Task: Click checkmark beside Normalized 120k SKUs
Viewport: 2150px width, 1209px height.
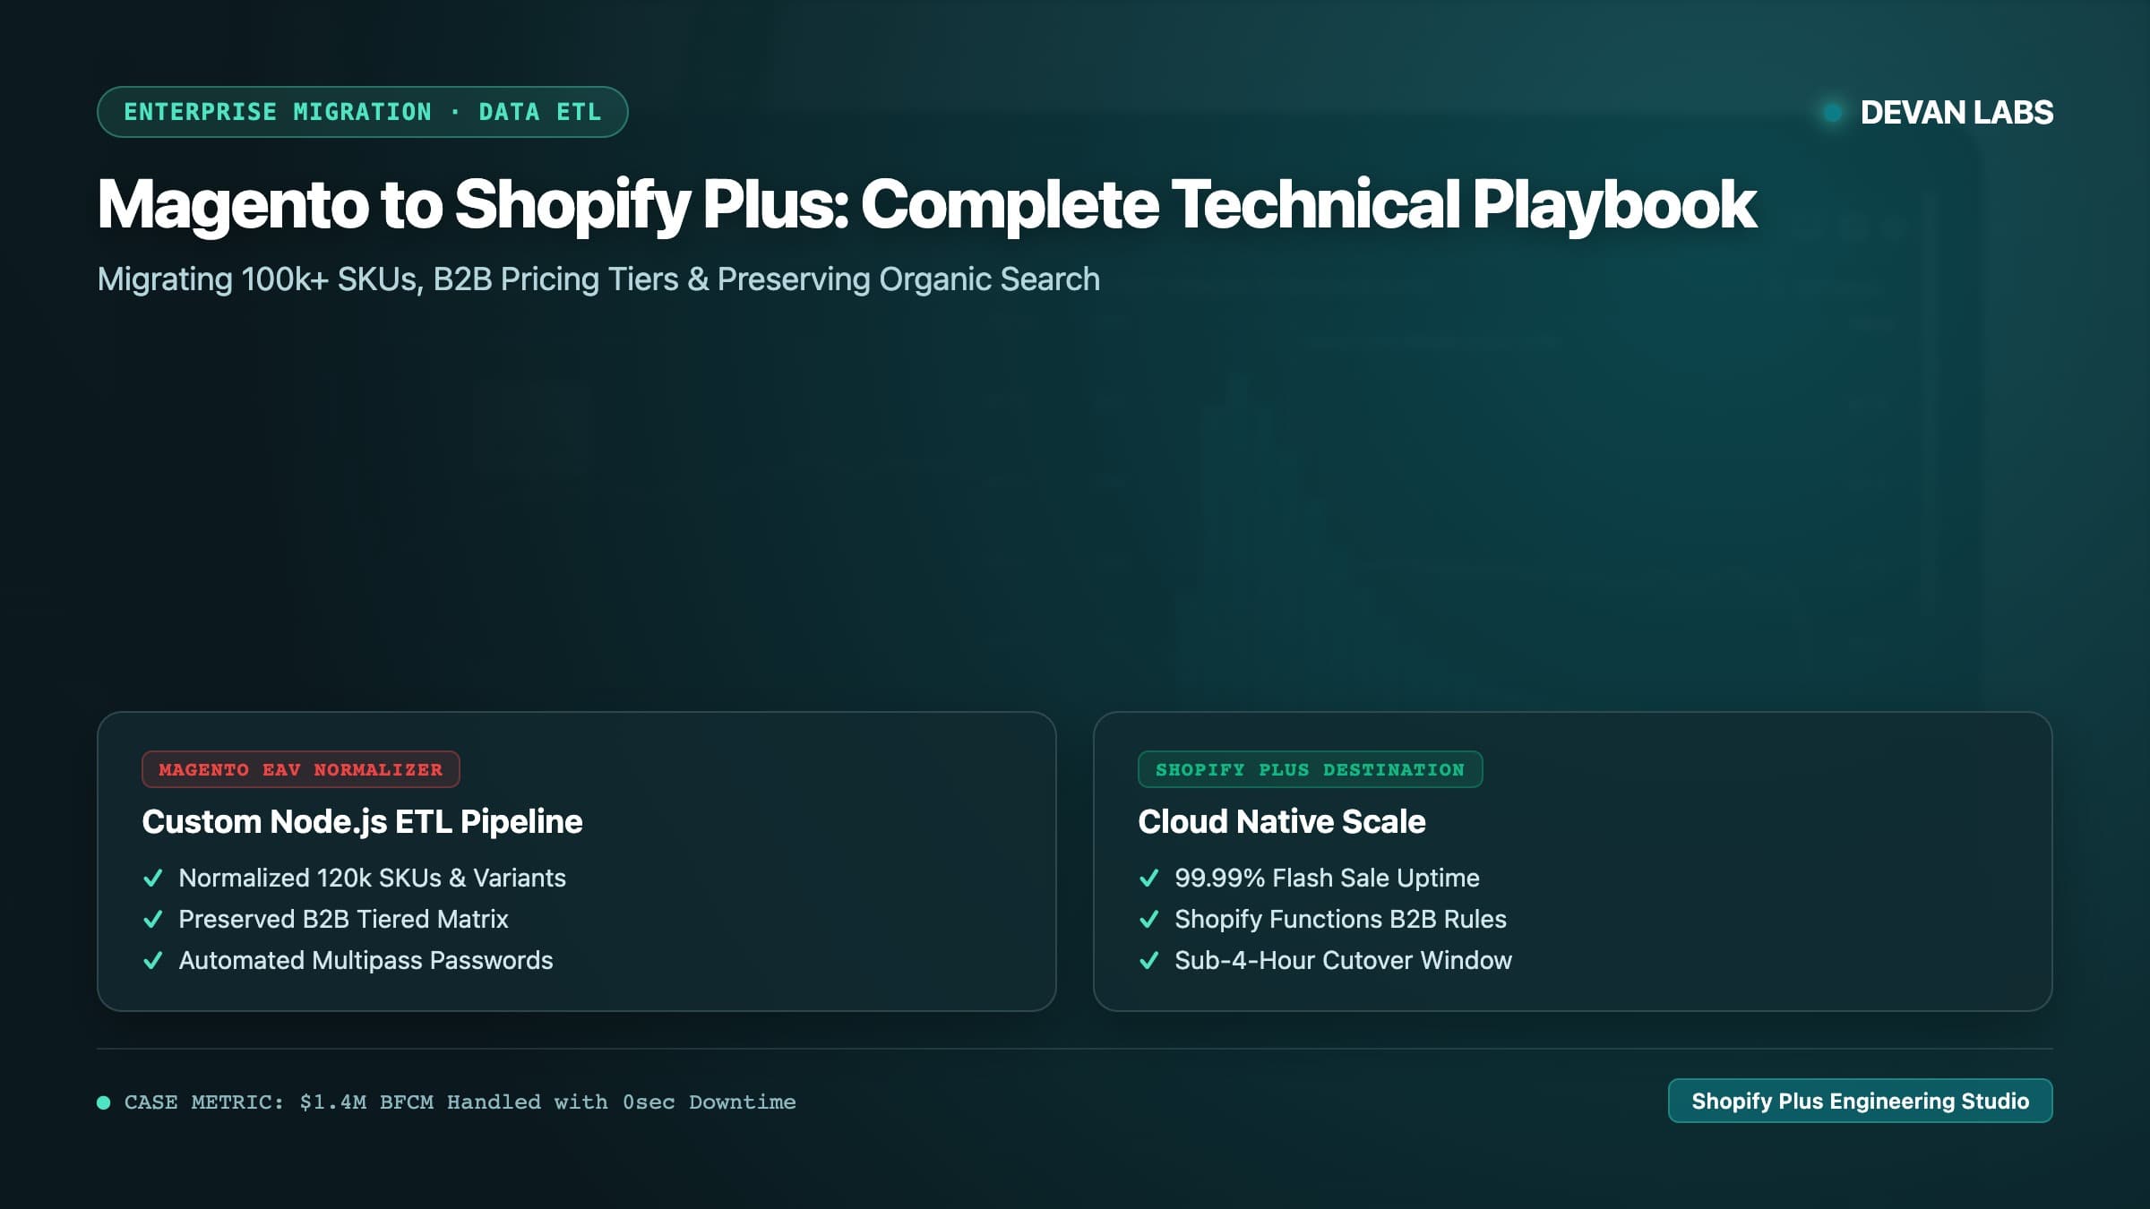Action: pos(153,878)
